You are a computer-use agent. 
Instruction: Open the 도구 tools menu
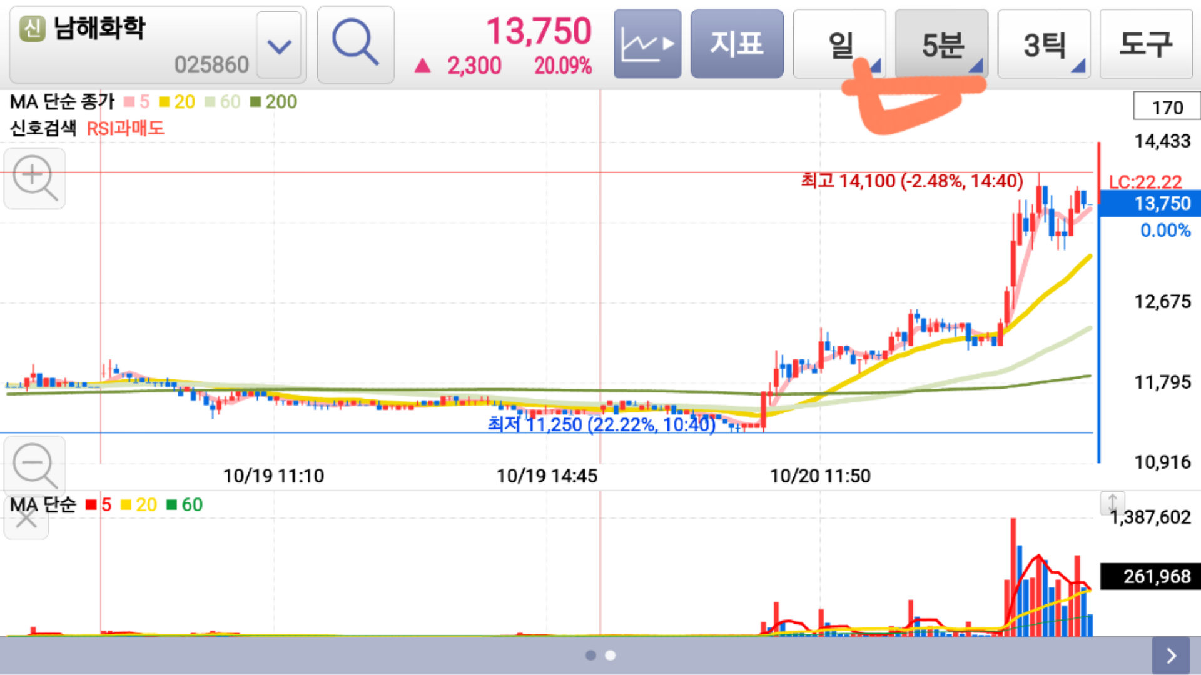click(x=1146, y=44)
